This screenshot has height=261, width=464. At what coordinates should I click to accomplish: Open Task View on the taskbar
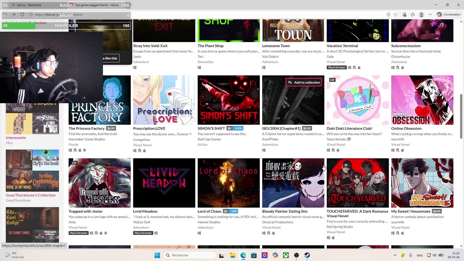[221, 255]
